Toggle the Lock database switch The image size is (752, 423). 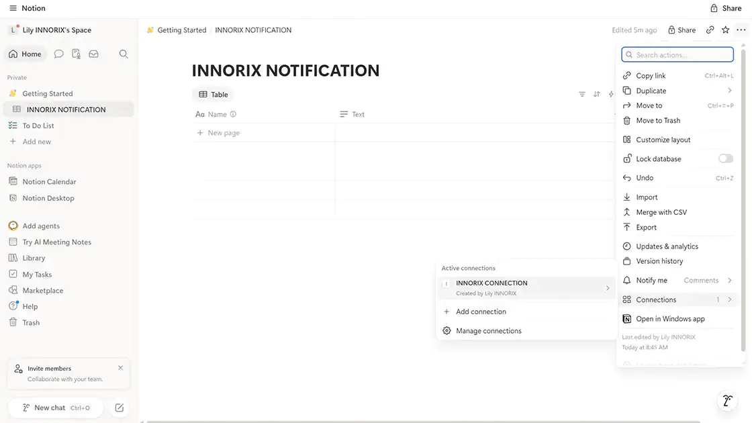[x=725, y=158]
